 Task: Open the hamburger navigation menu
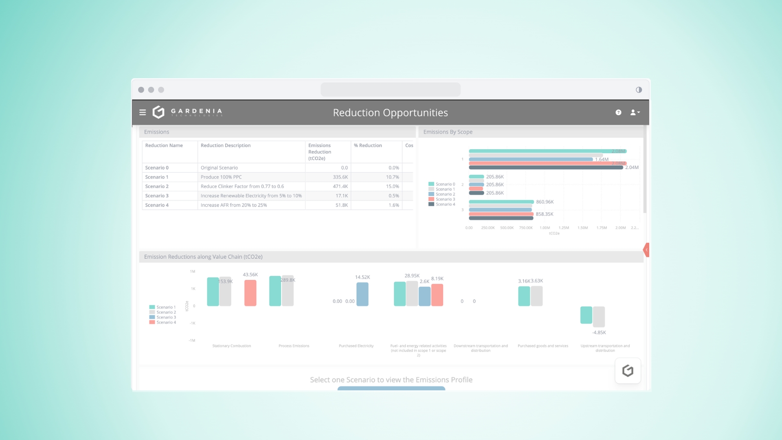tap(143, 112)
